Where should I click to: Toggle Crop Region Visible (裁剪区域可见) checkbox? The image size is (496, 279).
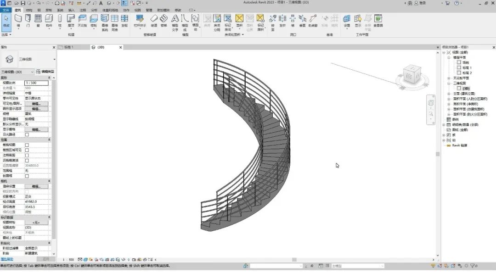point(27,150)
